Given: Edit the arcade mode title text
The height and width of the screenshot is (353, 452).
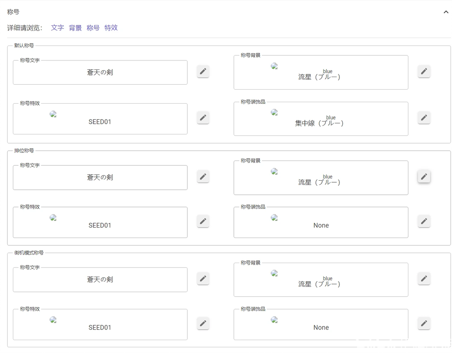Looking at the screenshot, I should tap(203, 279).
